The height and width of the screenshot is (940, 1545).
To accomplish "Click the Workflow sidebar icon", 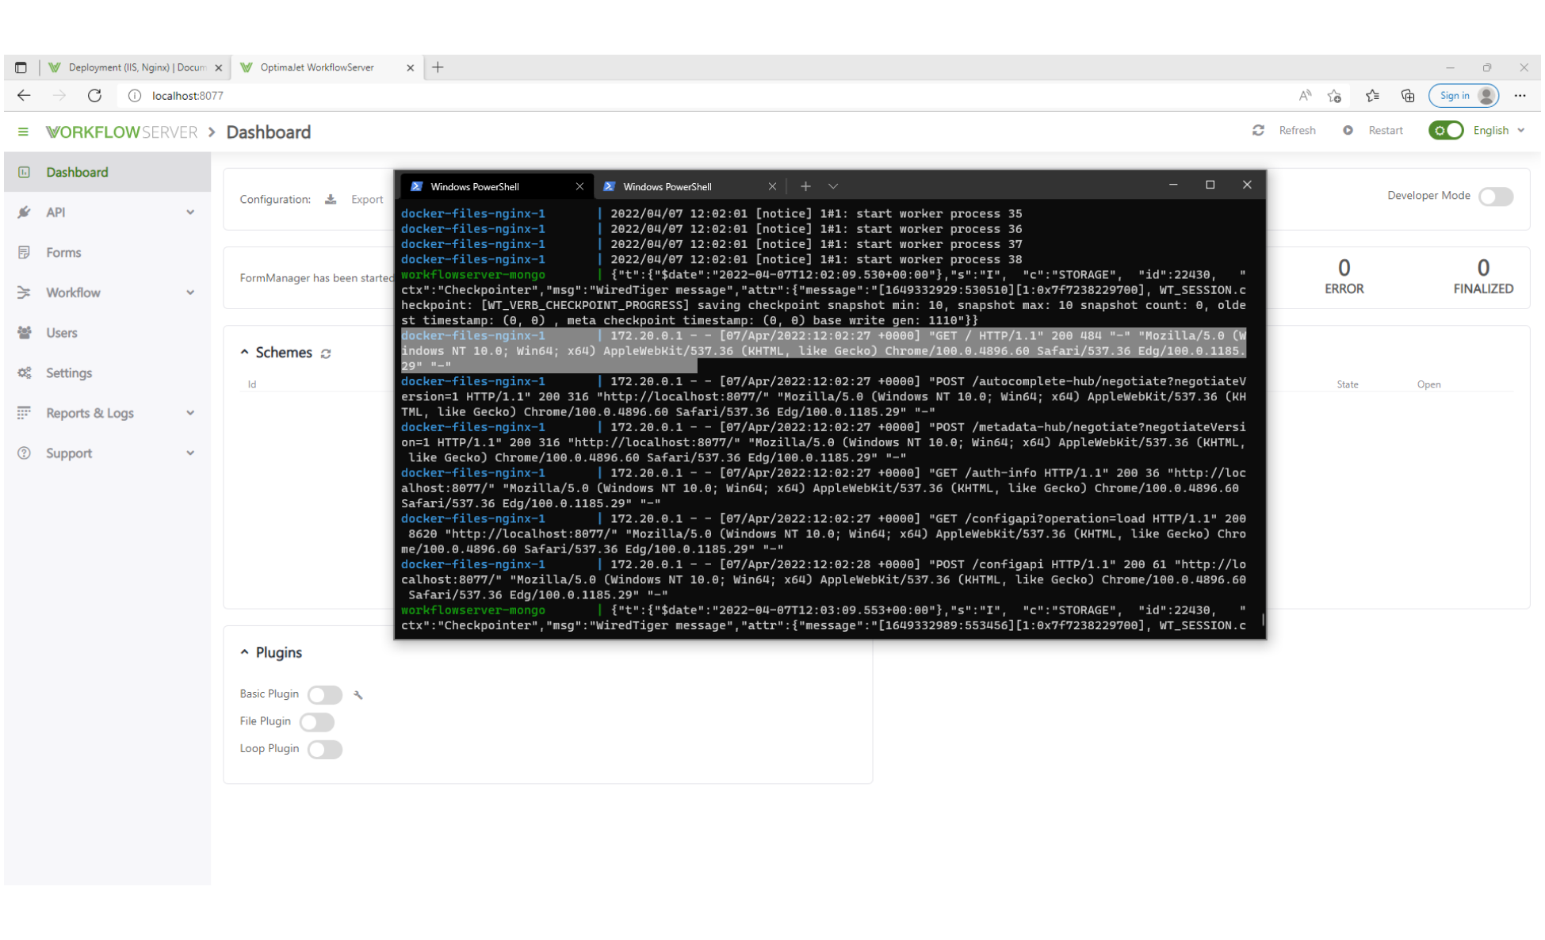I will pos(25,292).
